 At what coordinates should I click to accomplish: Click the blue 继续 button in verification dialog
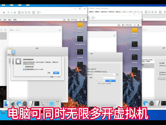(x=56, y=72)
